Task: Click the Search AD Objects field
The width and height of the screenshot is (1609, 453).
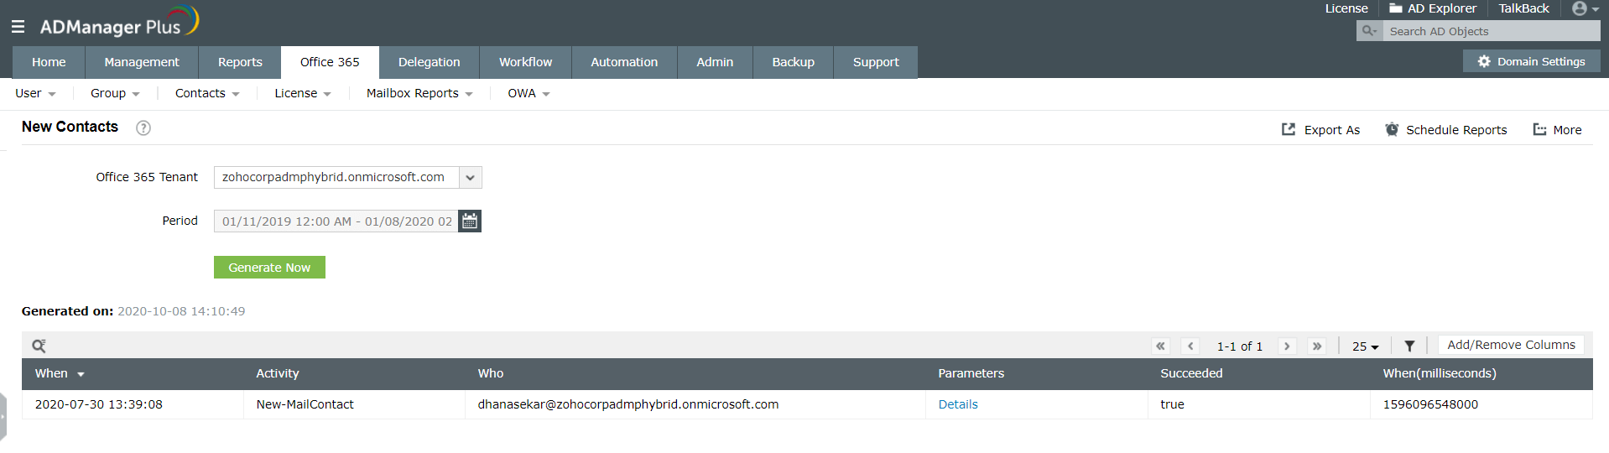Action: point(1492,31)
